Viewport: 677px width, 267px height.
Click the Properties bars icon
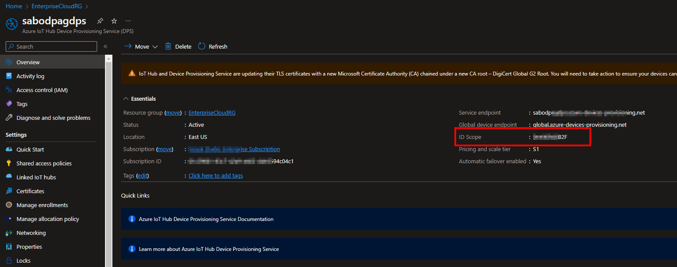pos(9,247)
